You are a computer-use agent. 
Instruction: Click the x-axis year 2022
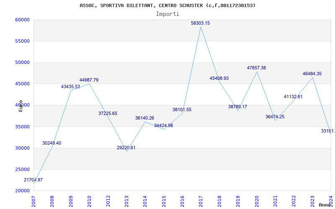click(294, 201)
